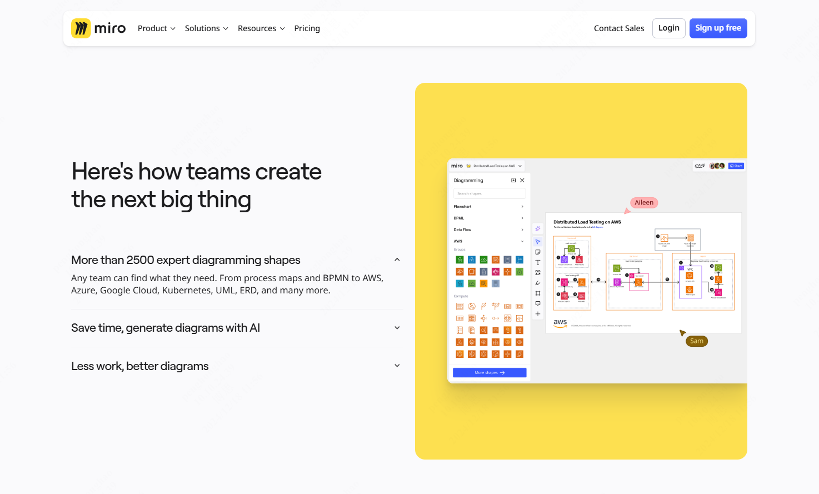819x494 pixels.
Task: Choose the Text tool in toolbar
Action: [538, 262]
